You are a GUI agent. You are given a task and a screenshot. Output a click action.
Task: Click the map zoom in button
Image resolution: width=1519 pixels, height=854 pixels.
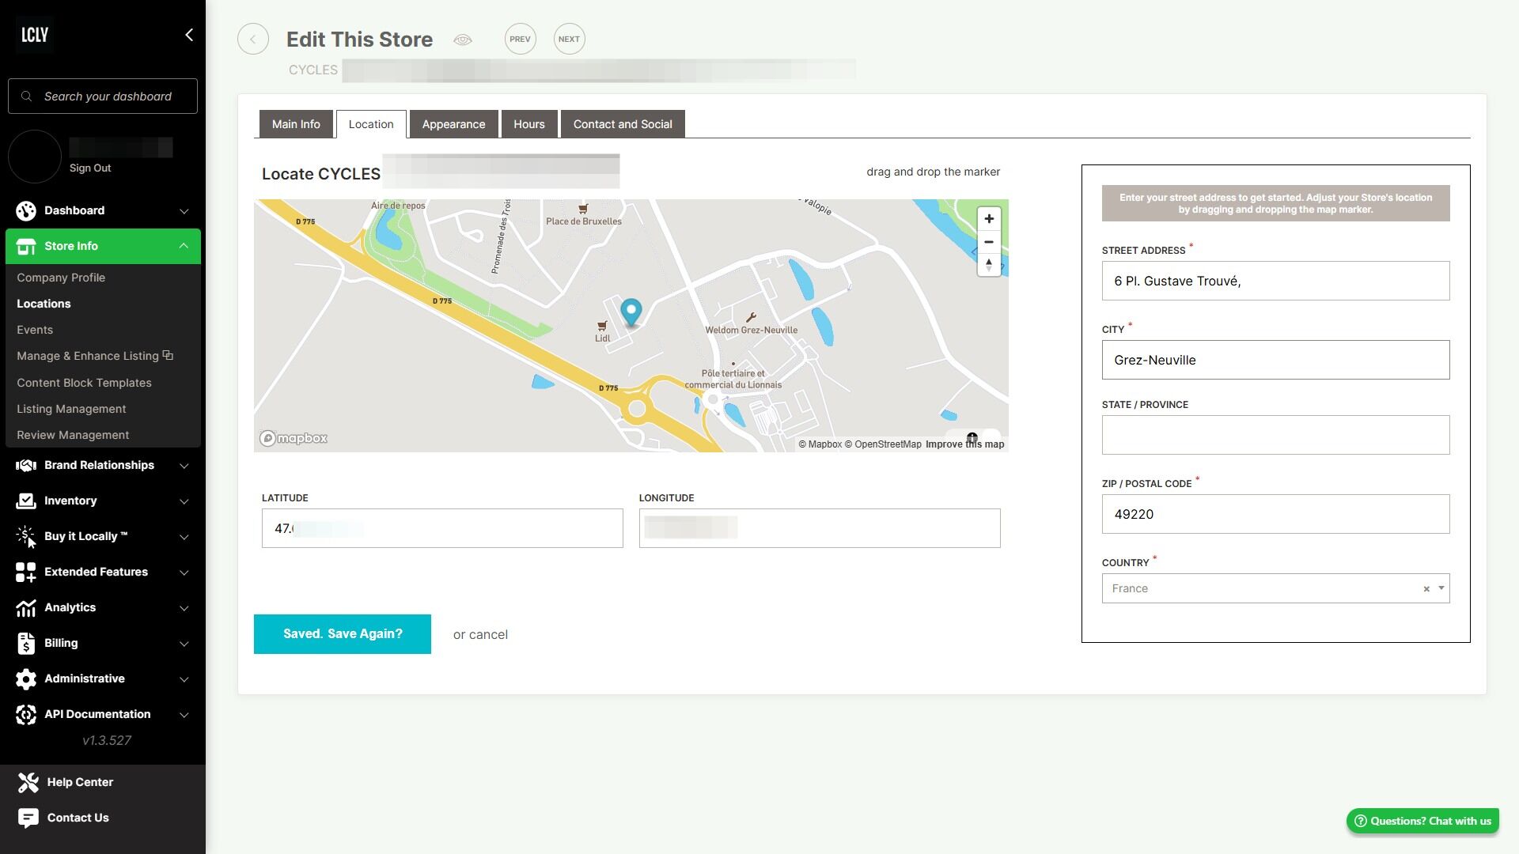pyautogui.click(x=988, y=219)
